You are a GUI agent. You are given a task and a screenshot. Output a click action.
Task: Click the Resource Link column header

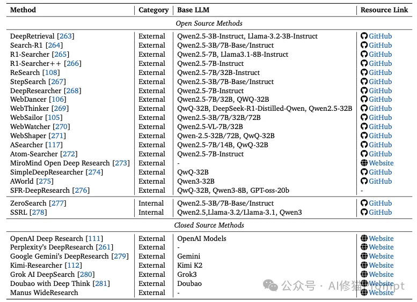(383, 10)
